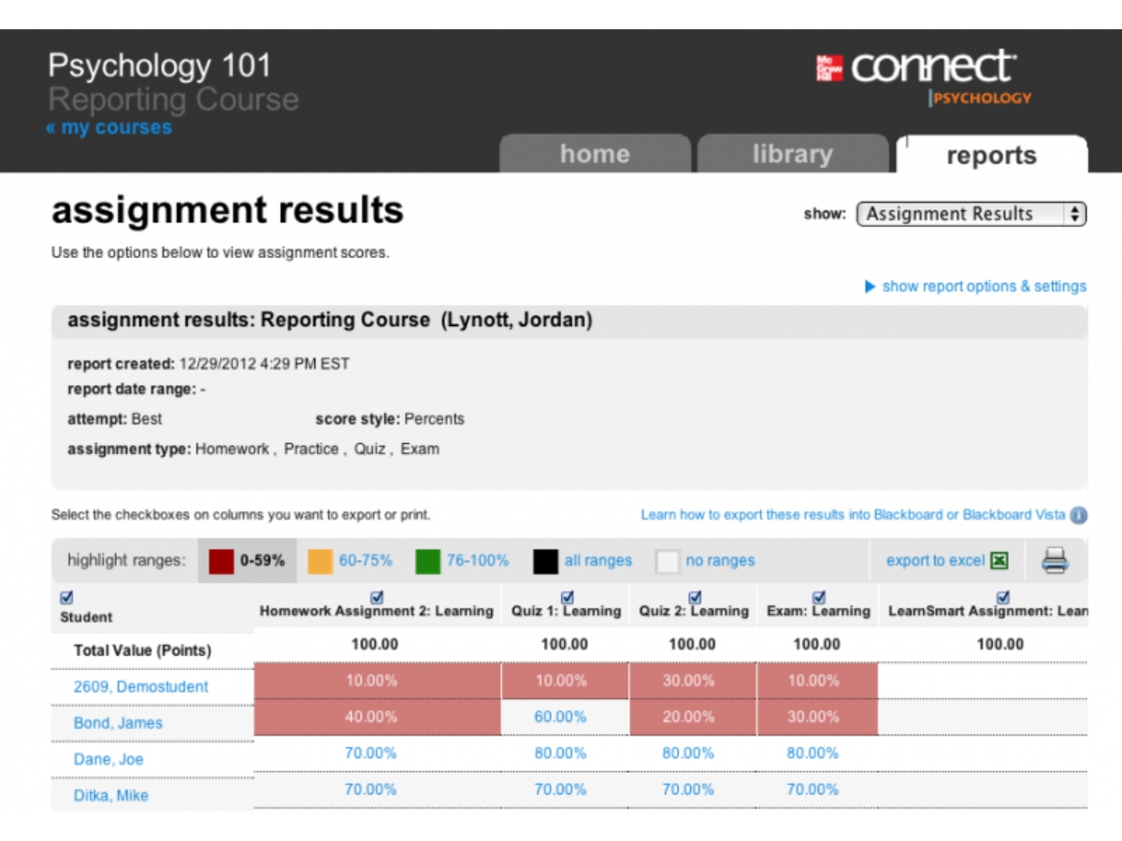Click Dane, Joe Quiz 1 score 80.00%
The width and height of the screenshot is (1122, 841).
(x=561, y=753)
